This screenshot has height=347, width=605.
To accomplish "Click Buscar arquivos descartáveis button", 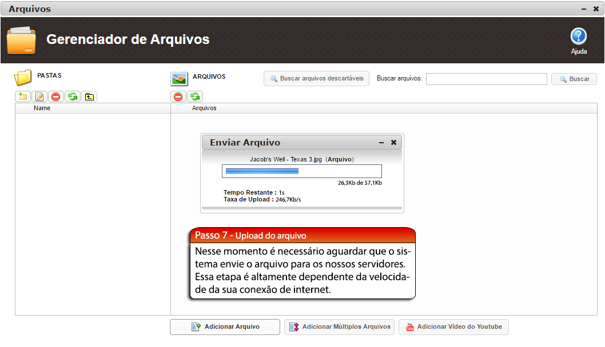I will (x=316, y=79).
